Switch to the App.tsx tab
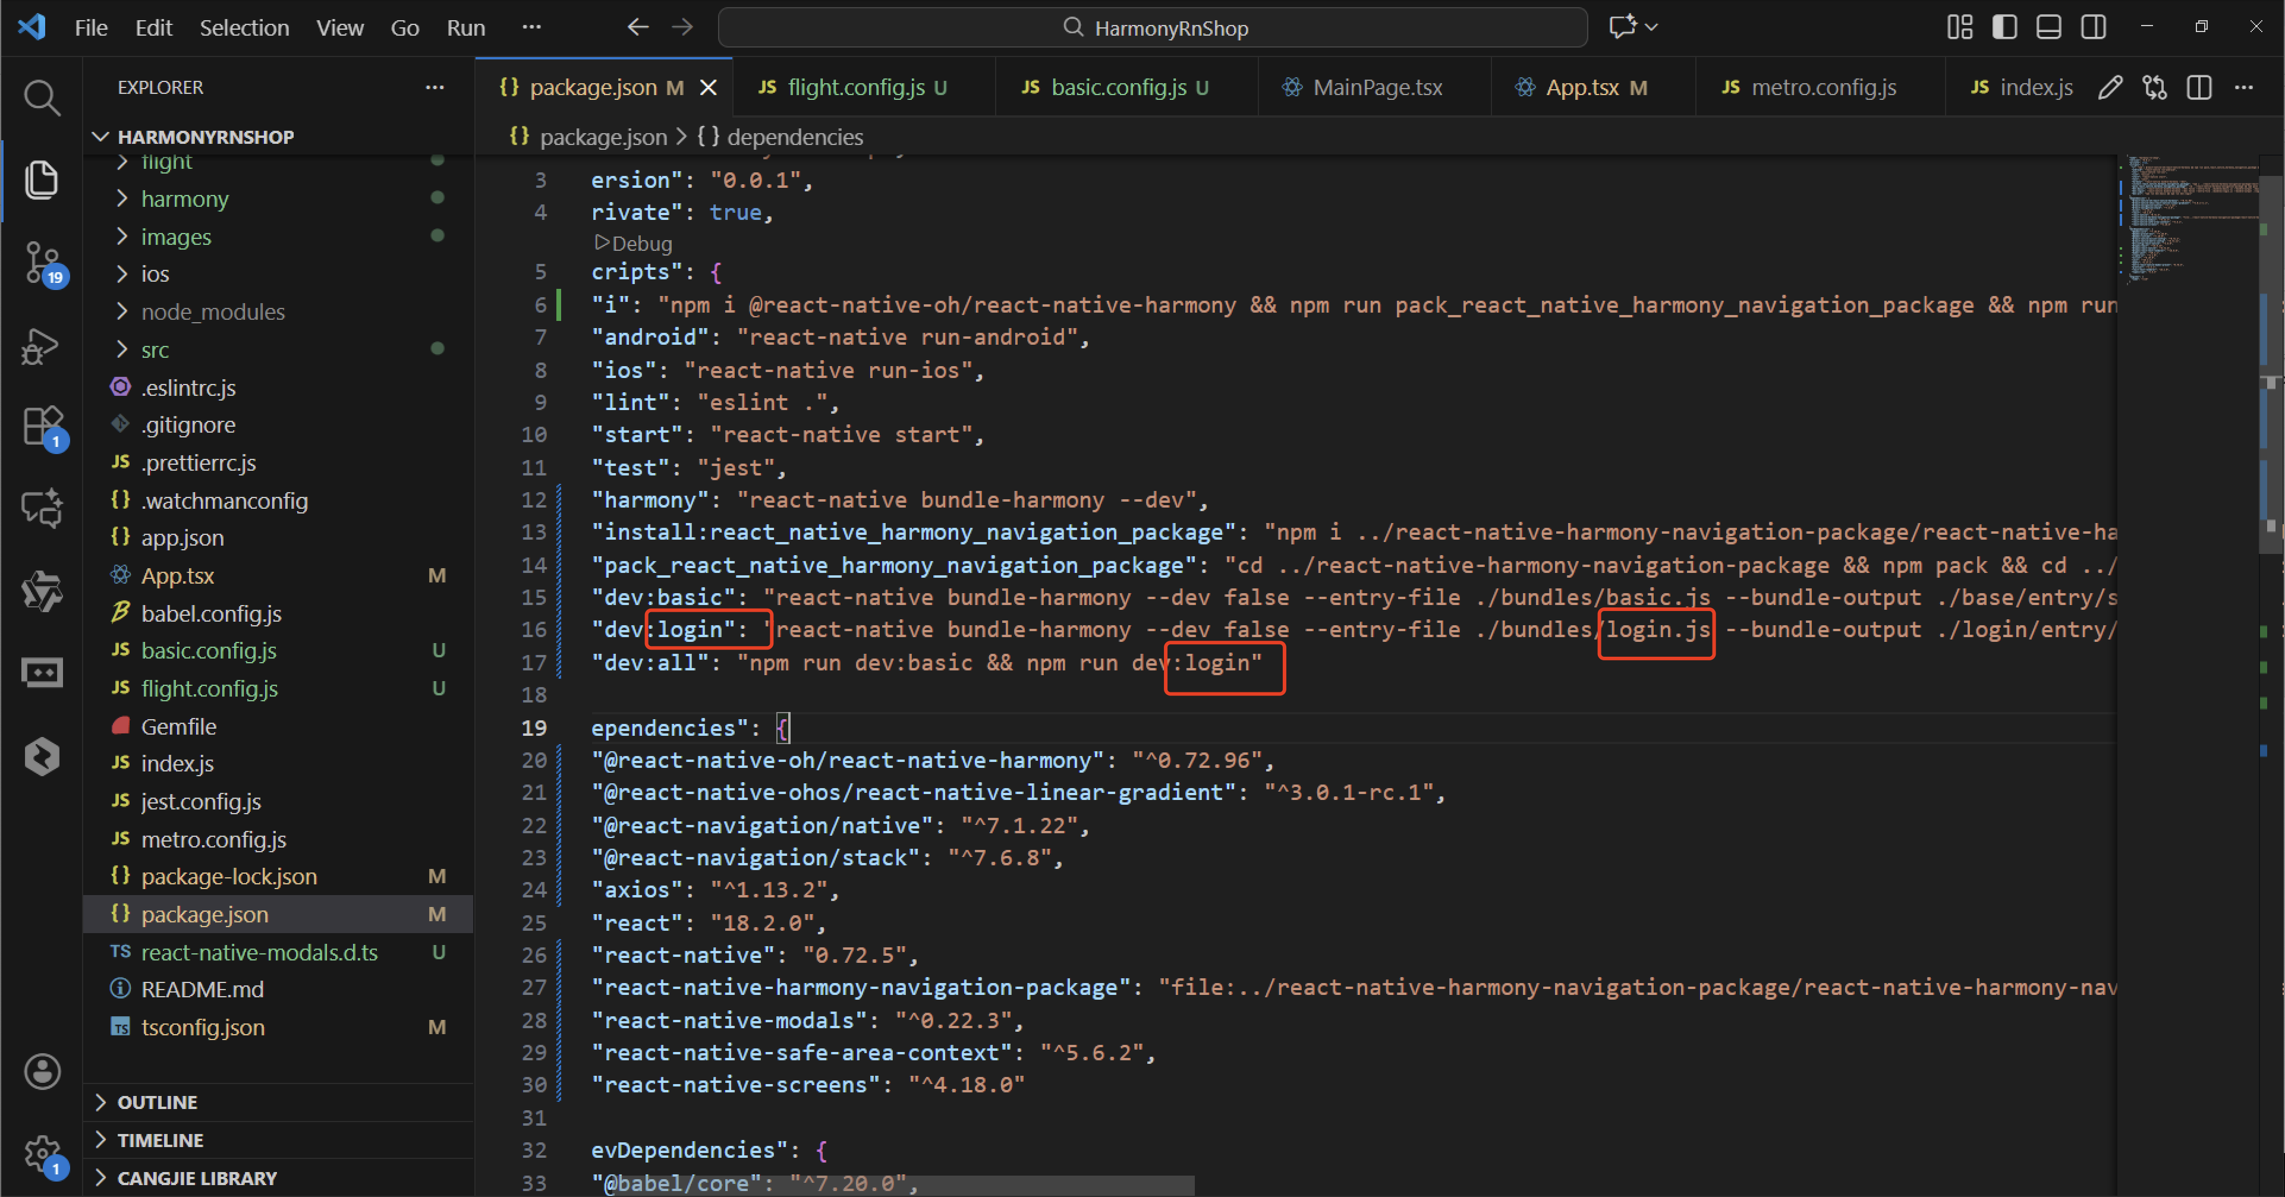This screenshot has height=1197, width=2285. (x=1593, y=87)
